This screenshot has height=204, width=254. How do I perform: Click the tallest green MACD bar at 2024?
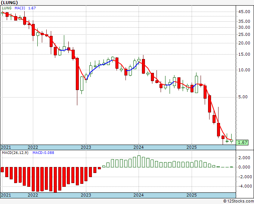pyautogui.click(x=139, y=161)
